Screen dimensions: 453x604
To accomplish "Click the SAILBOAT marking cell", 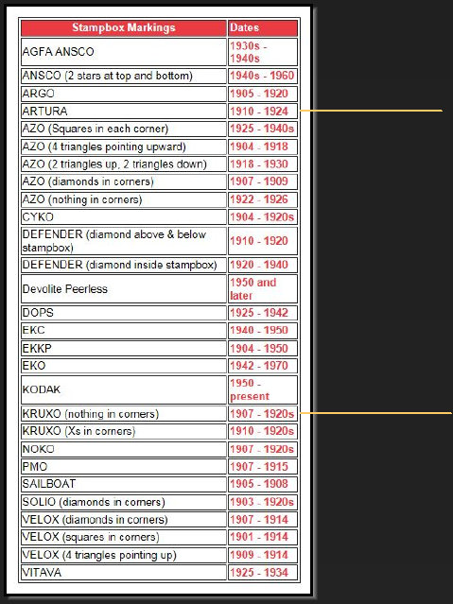I will click(123, 484).
